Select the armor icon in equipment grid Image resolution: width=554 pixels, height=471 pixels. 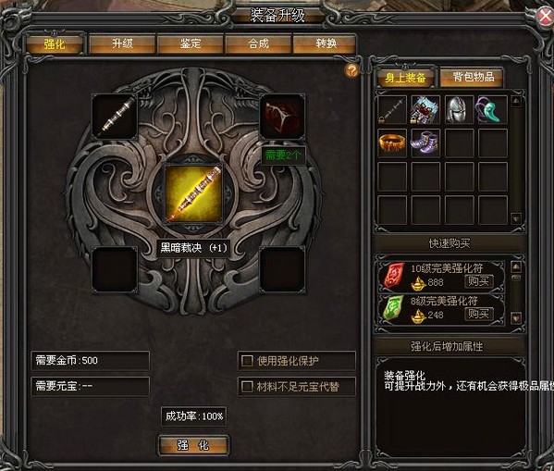coord(425,110)
